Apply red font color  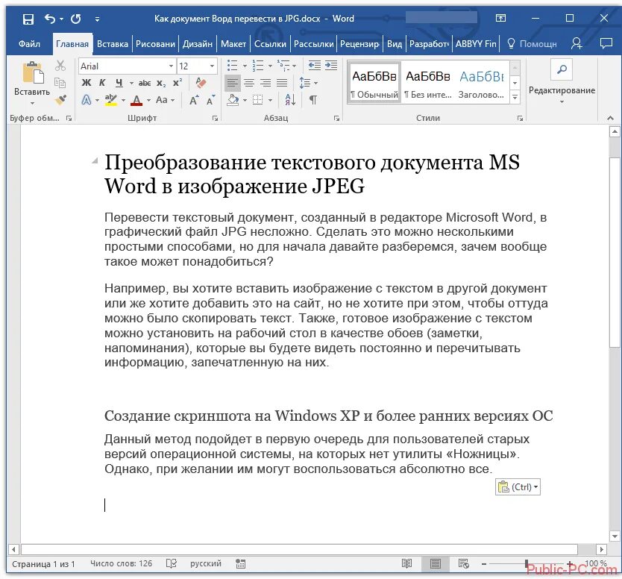click(136, 100)
